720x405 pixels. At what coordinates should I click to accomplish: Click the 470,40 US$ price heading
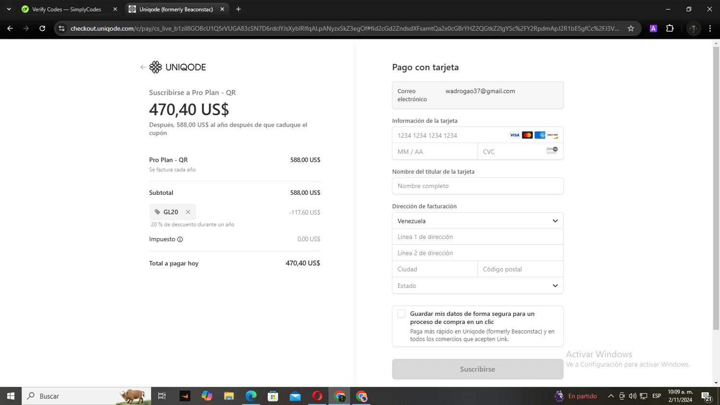click(x=189, y=109)
